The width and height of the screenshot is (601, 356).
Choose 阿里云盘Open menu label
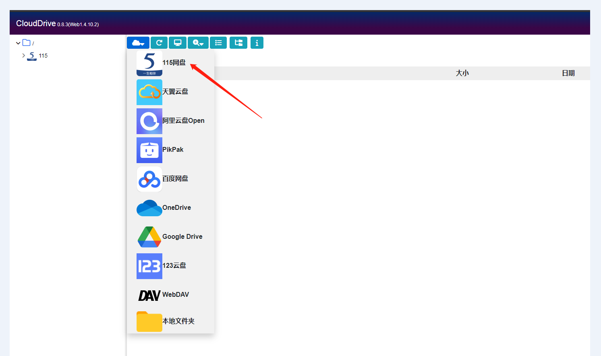click(183, 120)
